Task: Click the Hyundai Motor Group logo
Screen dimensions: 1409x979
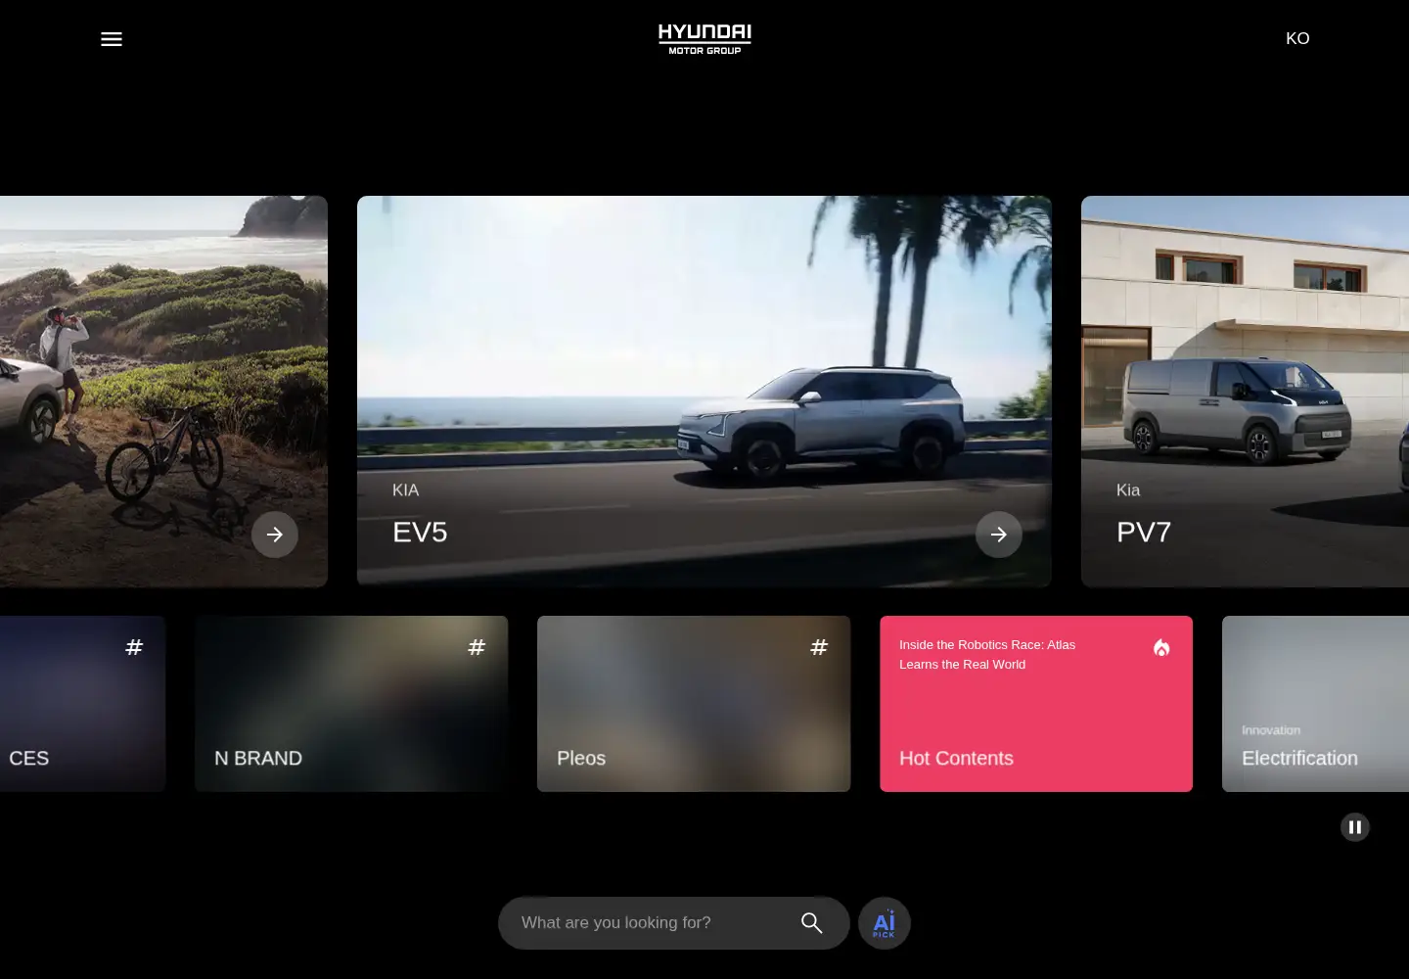Action: pyautogui.click(x=704, y=39)
